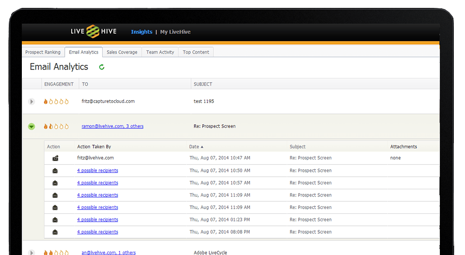Viewport: 465px width, 255px height.
Task: Select 'Re: Prospect Screen' subject in main row
Action: coord(214,126)
